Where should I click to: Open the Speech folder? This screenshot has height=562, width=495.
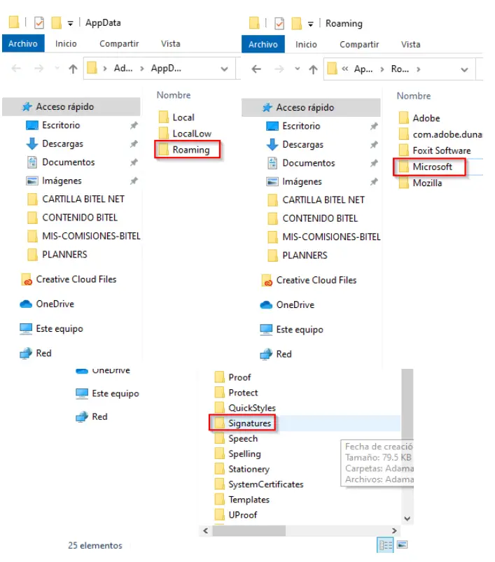[x=236, y=439]
